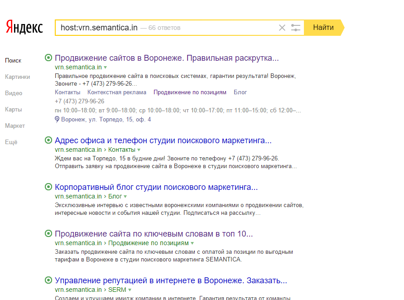Expand dropdown arrow after first vrn.semantica.in URL
404x300 pixels.
pos(106,68)
